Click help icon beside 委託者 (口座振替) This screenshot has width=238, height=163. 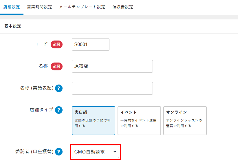point(59,152)
